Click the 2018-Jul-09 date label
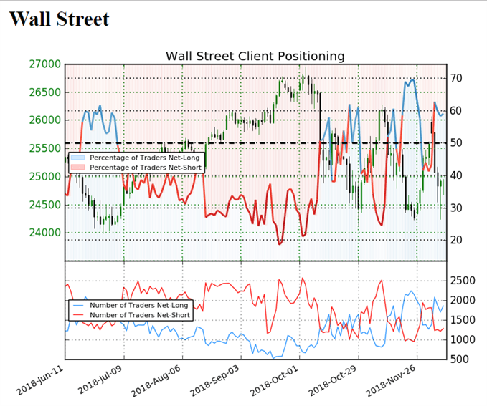The image size is (487, 406). (100, 380)
